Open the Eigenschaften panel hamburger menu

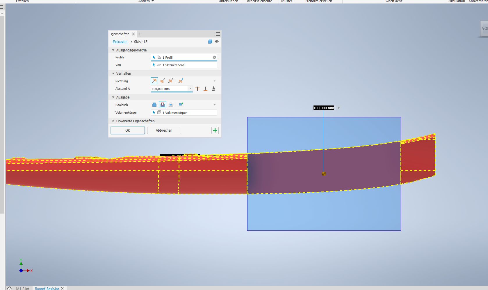(x=218, y=34)
